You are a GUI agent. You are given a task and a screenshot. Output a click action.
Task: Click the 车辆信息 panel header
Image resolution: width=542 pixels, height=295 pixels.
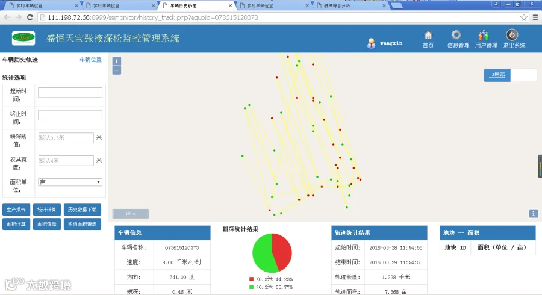click(163, 233)
